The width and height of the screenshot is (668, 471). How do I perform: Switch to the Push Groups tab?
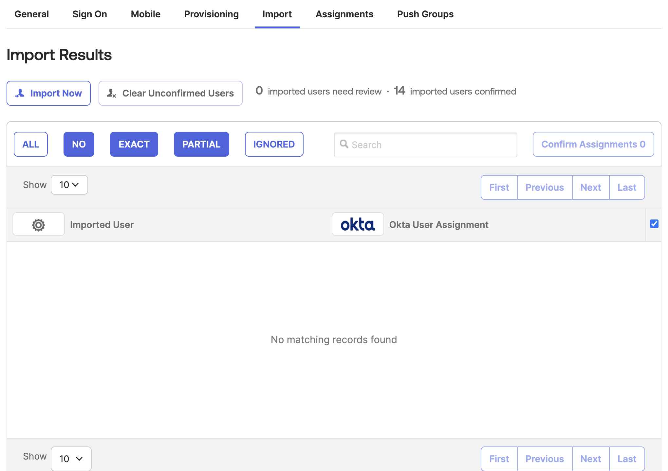pyautogui.click(x=425, y=14)
